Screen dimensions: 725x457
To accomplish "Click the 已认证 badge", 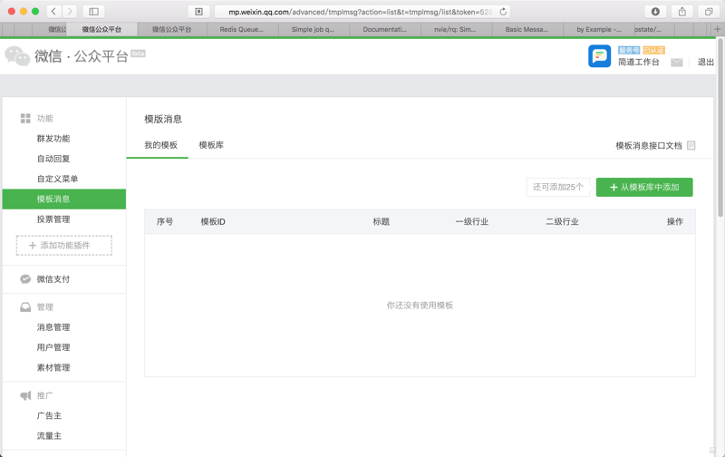I will coord(653,50).
